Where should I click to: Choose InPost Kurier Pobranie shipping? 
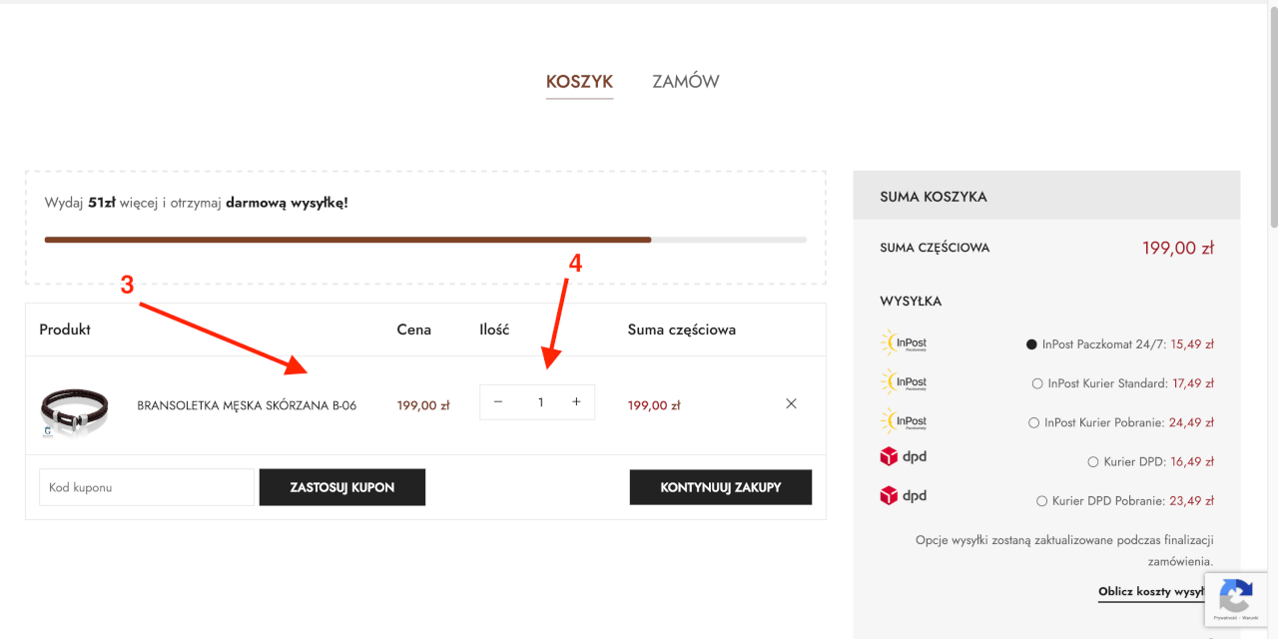[x=1033, y=422]
